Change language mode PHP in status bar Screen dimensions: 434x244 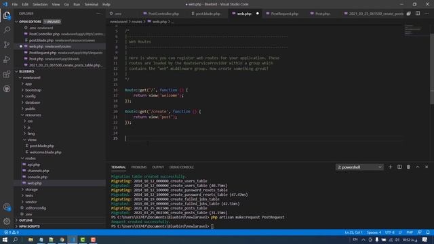pyautogui.click(x=410, y=232)
